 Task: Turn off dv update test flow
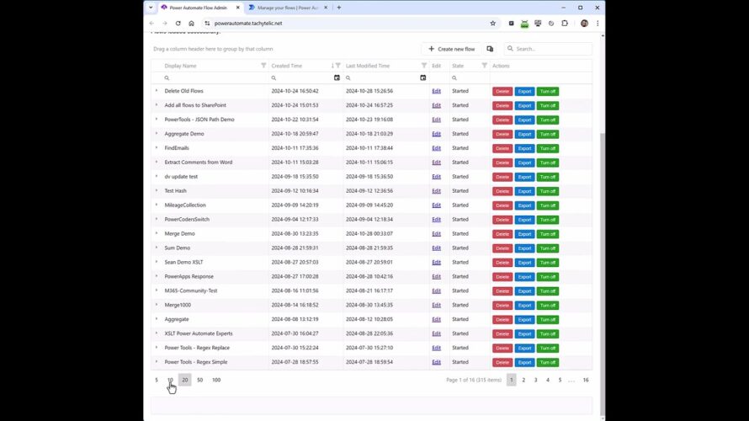pos(547,177)
